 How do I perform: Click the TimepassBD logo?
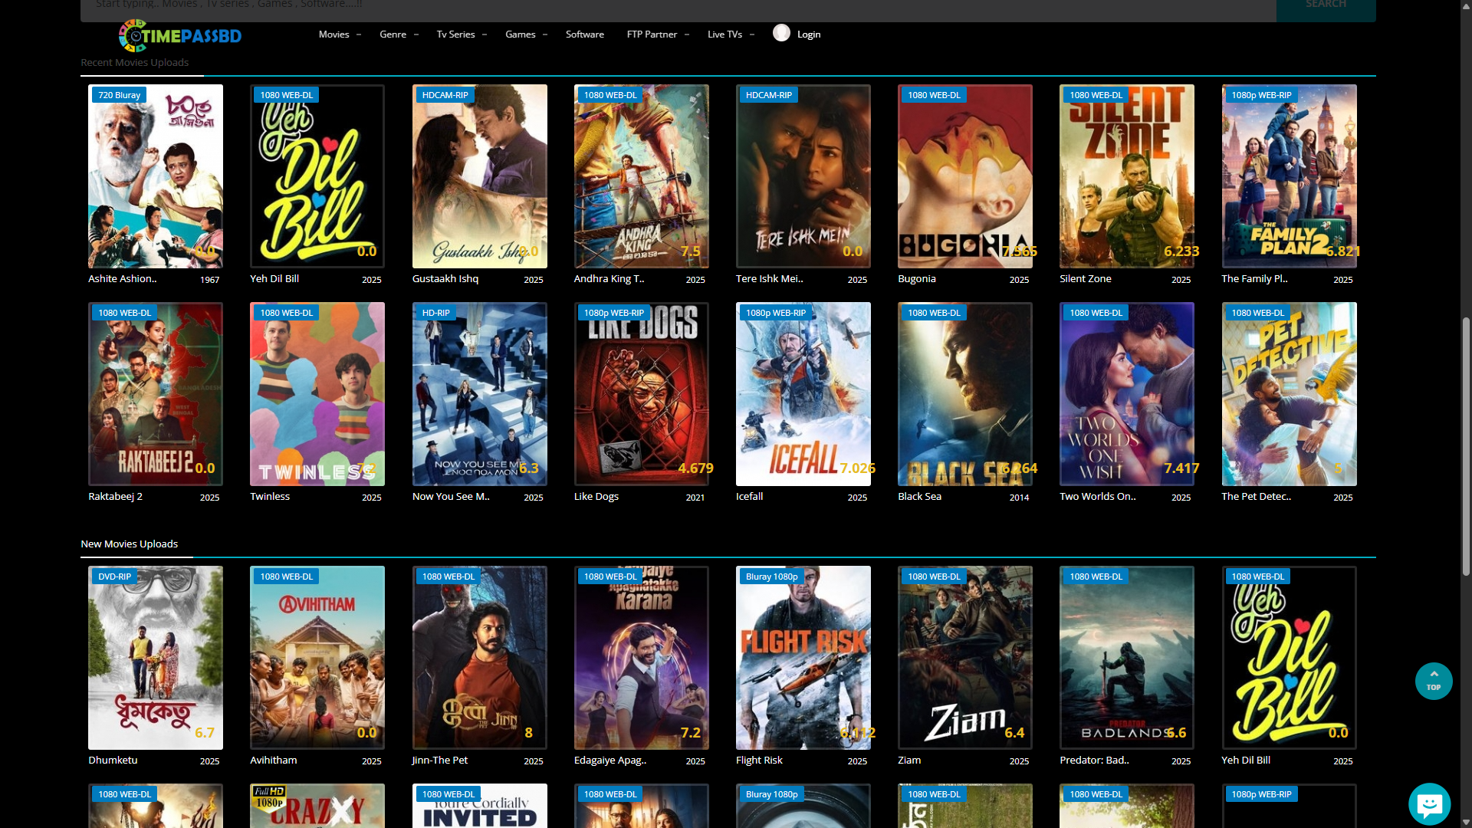pyautogui.click(x=180, y=35)
